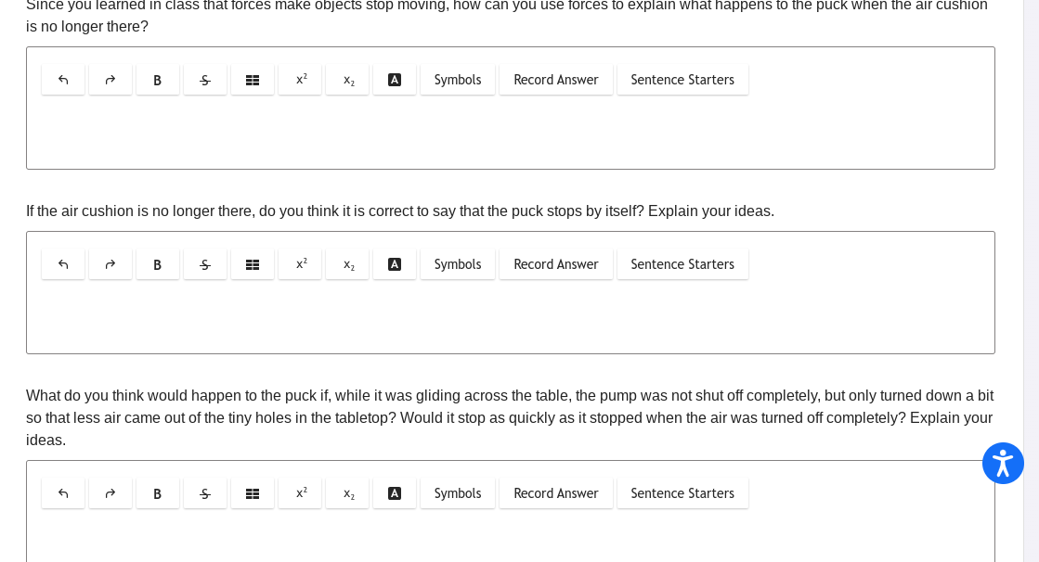Toggle bold in the first answer editor
This screenshot has height=562, width=1039.
pos(158,80)
